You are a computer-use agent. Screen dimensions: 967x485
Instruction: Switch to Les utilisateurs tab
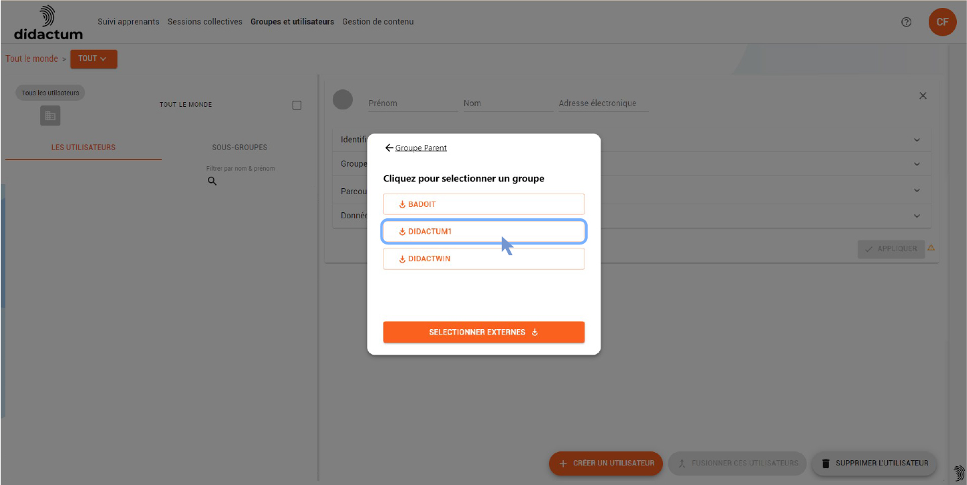tap(83, 147)
